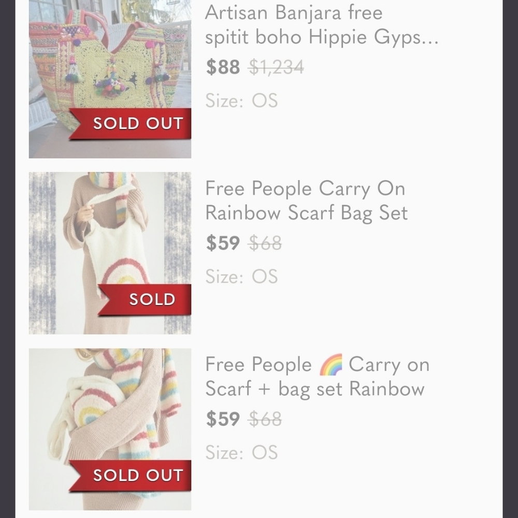Click Size: OS under the Scarf + bag set Rainbow

(241, 453)
